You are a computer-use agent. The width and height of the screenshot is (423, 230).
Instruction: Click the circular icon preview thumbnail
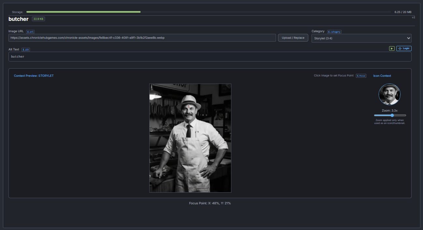click(390, 94)
